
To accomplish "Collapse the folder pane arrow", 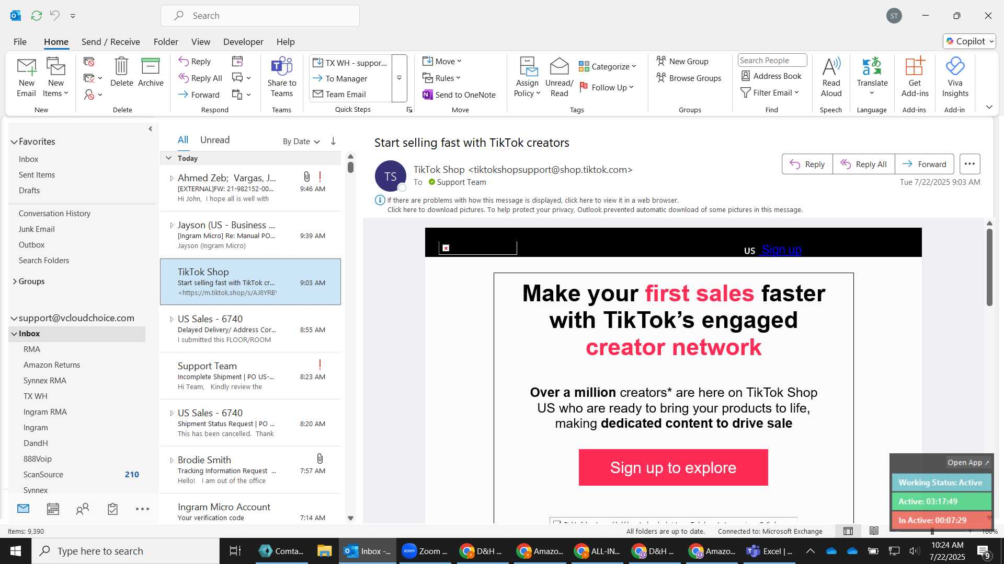I will click(150, 128).
